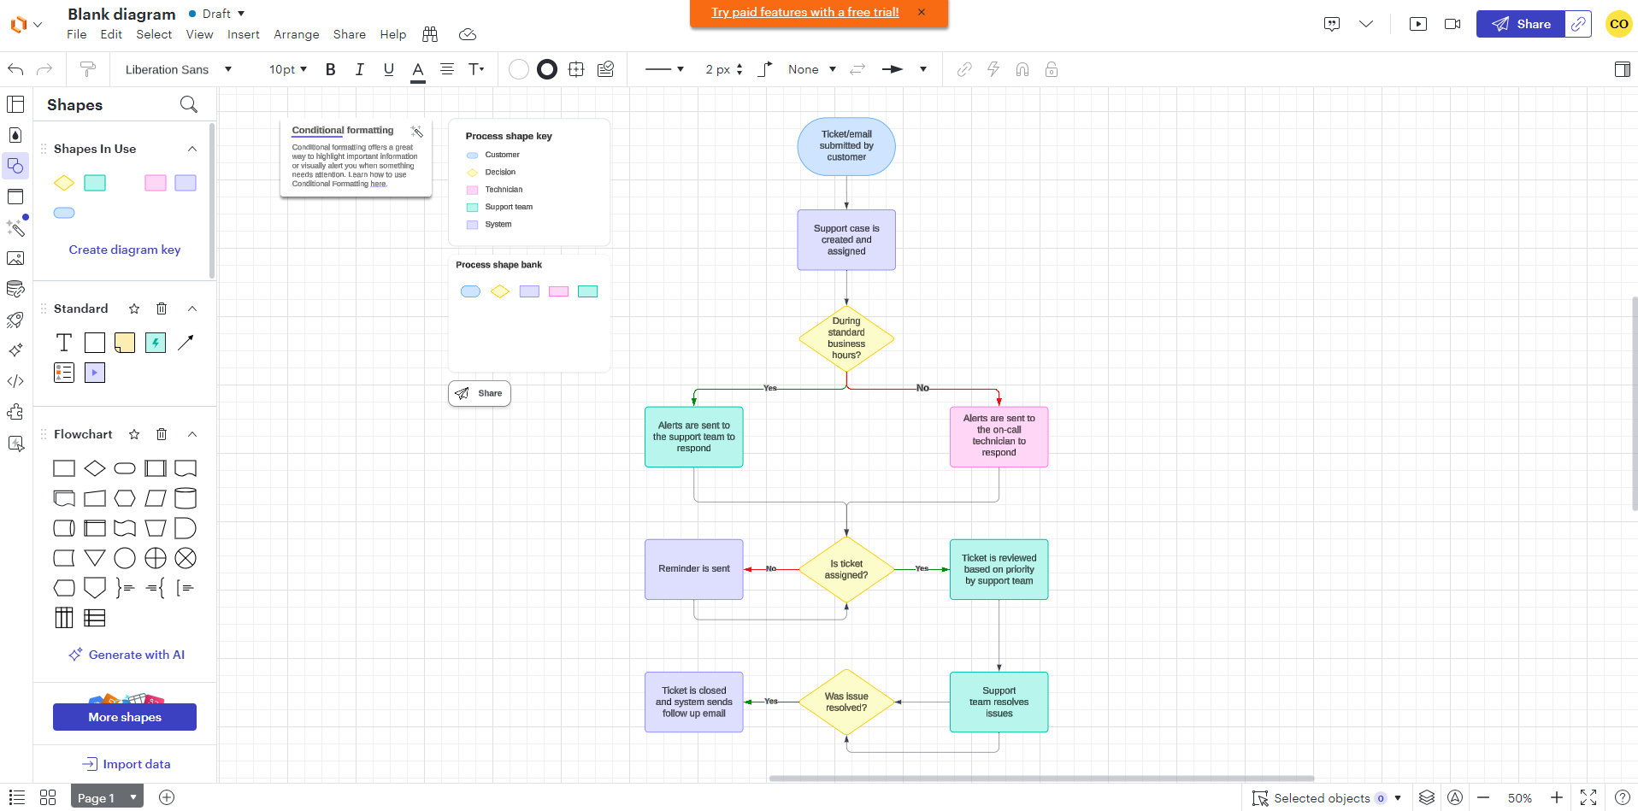Screen dimensions: 1638x811
Task: Open the data database sidebar icon
Action: point(15,289)
